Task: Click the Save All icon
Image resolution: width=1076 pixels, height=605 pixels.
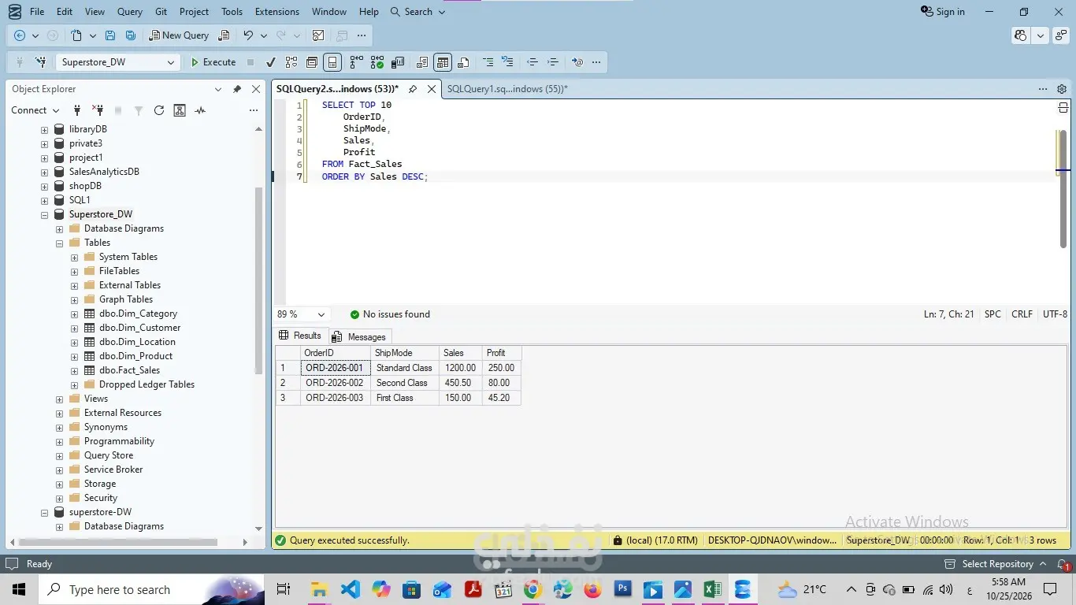Action: (131, 35)
